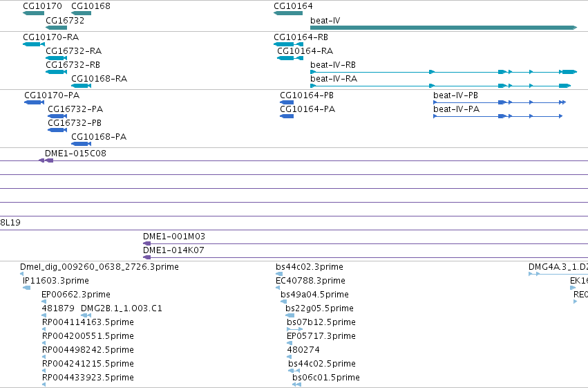Click the CG16732-PB protein glyph
The width and height of the screenshot is (588, 388).
[57, 130]
